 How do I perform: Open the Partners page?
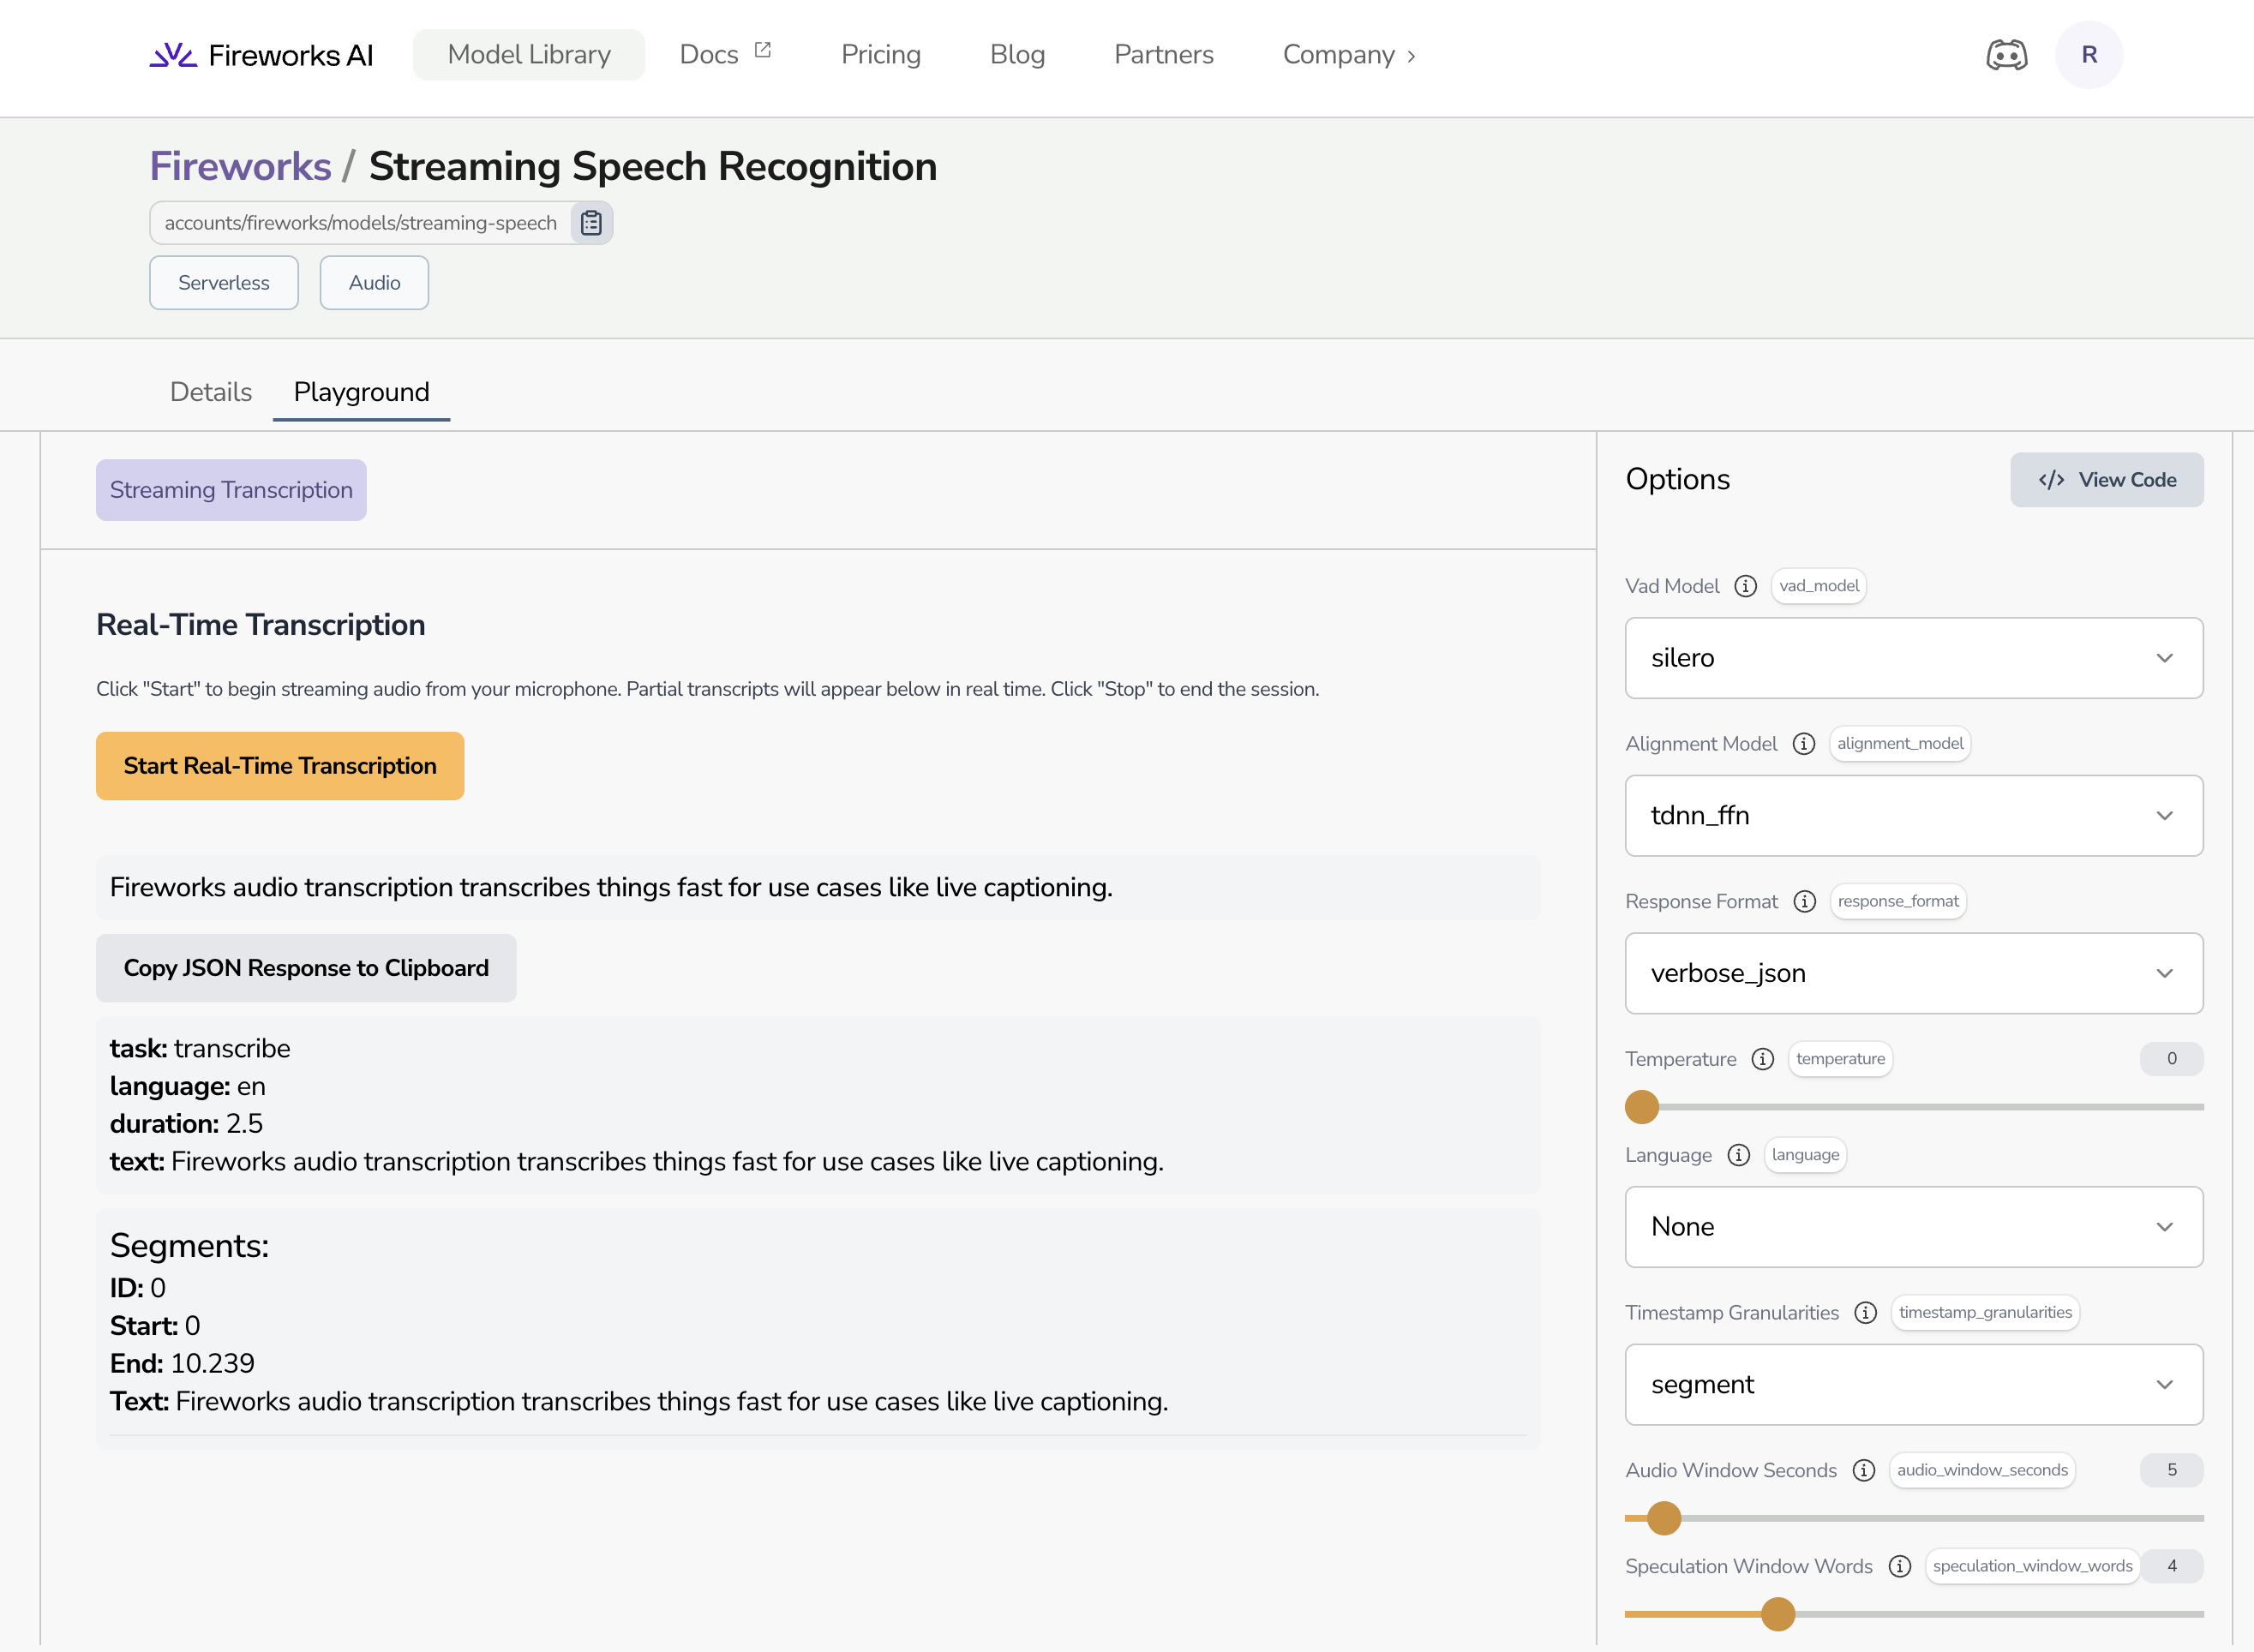coord(1164,55)
